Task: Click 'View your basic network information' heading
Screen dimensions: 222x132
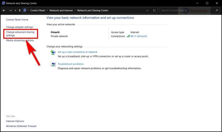Action: (x=90, y=18)
